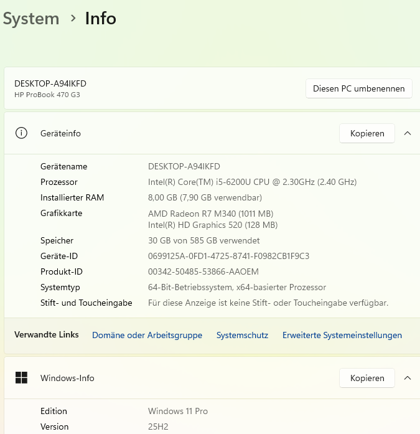Select the 64-Bit-Betriebssystem Systemtyp value
The image size is (420, 434).
(x=237, y=287)
